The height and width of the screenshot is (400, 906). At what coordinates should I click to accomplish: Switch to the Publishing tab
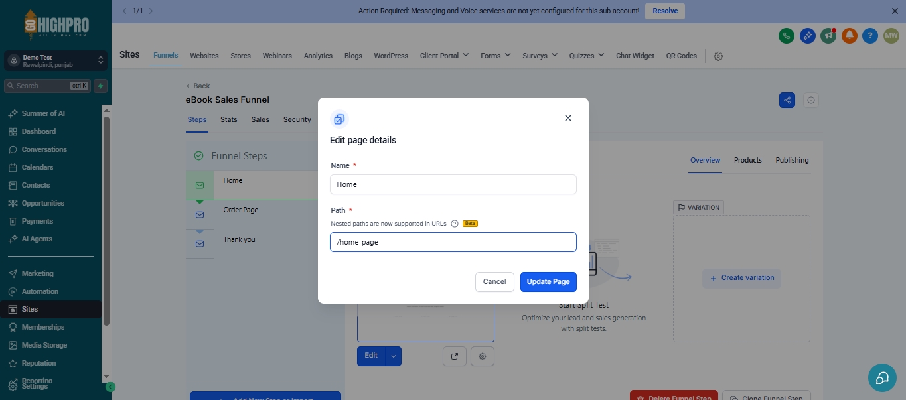coord(792,160)
